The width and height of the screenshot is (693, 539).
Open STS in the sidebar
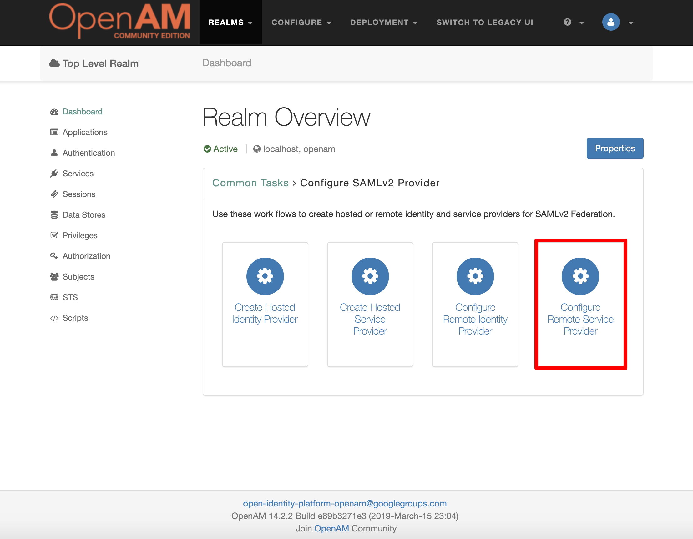click(x=70, y=297)
